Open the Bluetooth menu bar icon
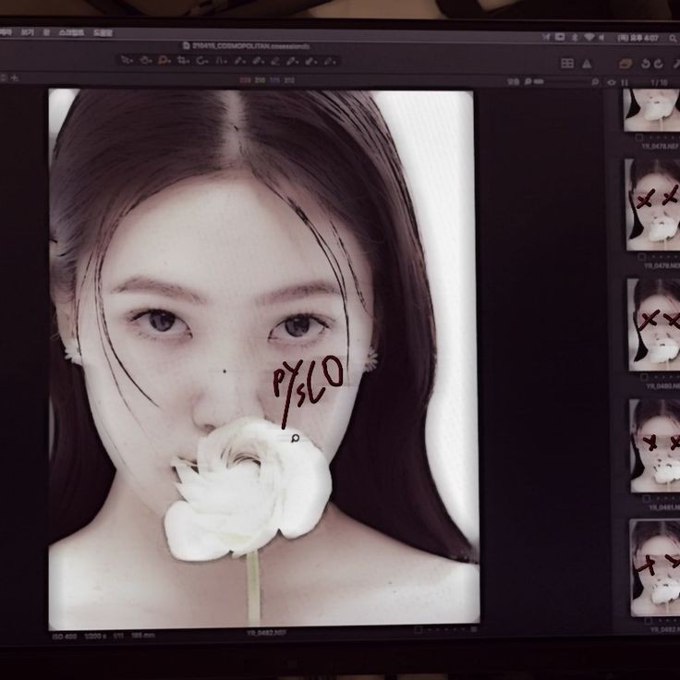680x680 pixels. click(x=574, y=37)
